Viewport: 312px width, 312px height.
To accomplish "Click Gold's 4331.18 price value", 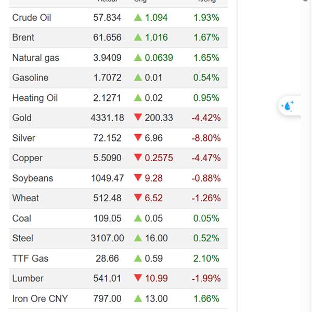I will 107,118.
